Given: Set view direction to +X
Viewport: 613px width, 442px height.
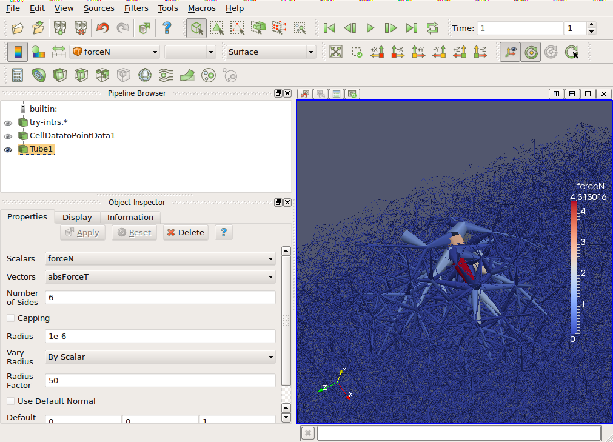Looking at the screenshot, I should 377,52.
